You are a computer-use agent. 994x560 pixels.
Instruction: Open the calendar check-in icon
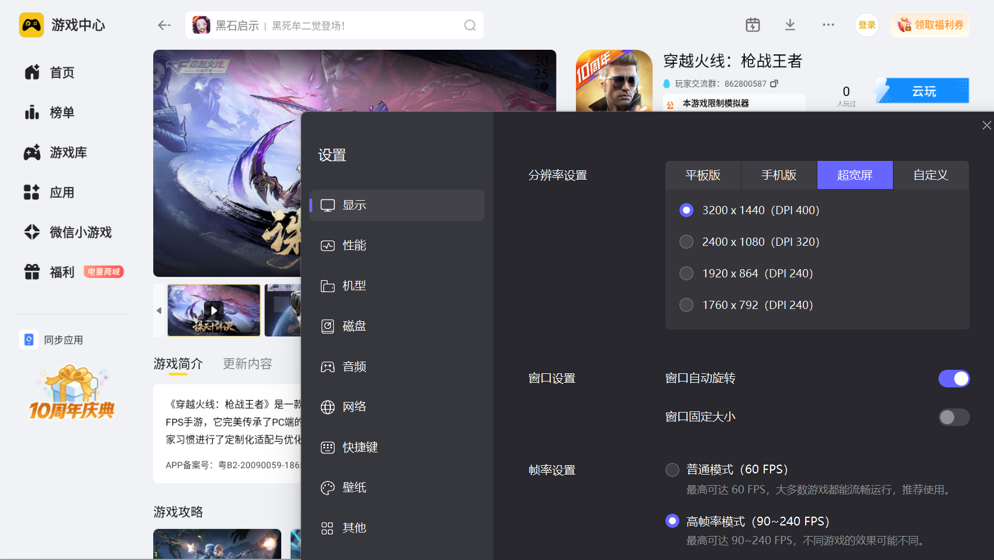point(753,25)
